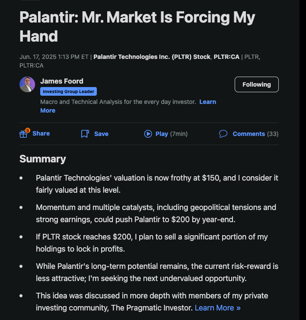
Task: Toggle the Following button
Action: click(x=256, y=84)
